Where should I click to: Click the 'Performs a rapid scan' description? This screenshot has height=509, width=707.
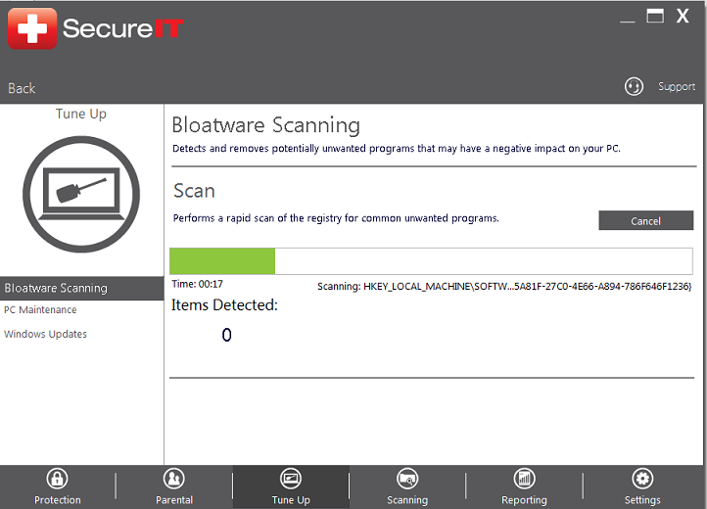point(336,218)
